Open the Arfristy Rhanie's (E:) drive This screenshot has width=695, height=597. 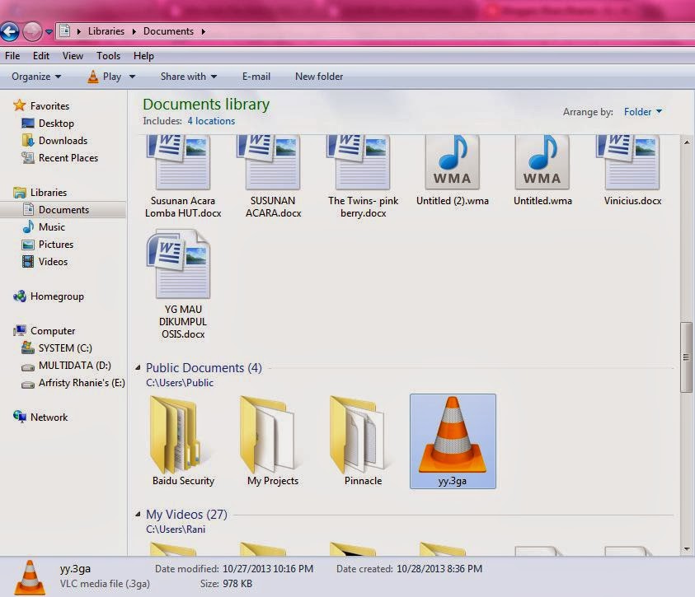pyautogui.click(x=73, y=383)
